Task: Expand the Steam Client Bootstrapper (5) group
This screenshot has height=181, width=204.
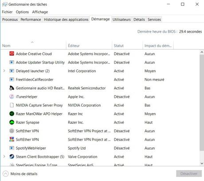Action: coord(4,156)
